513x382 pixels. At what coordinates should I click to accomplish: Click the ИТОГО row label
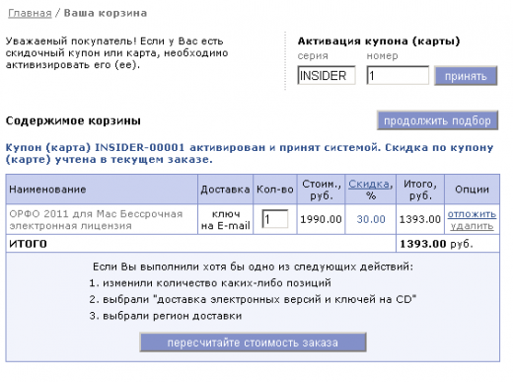pos(28,244)
